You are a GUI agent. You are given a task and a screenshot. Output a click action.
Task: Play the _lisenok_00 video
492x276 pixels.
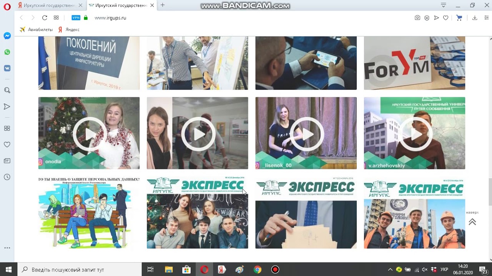tap(306, 133)
